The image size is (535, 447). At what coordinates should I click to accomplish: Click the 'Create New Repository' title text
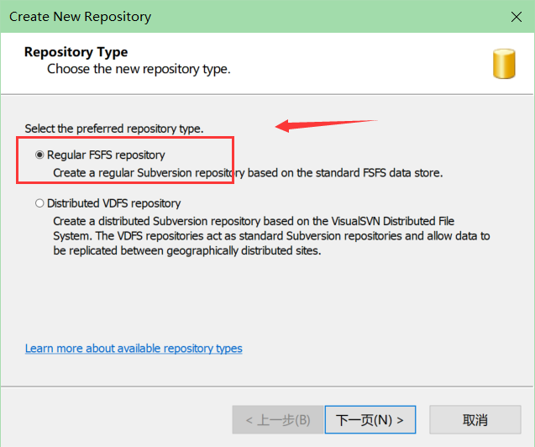80,17
